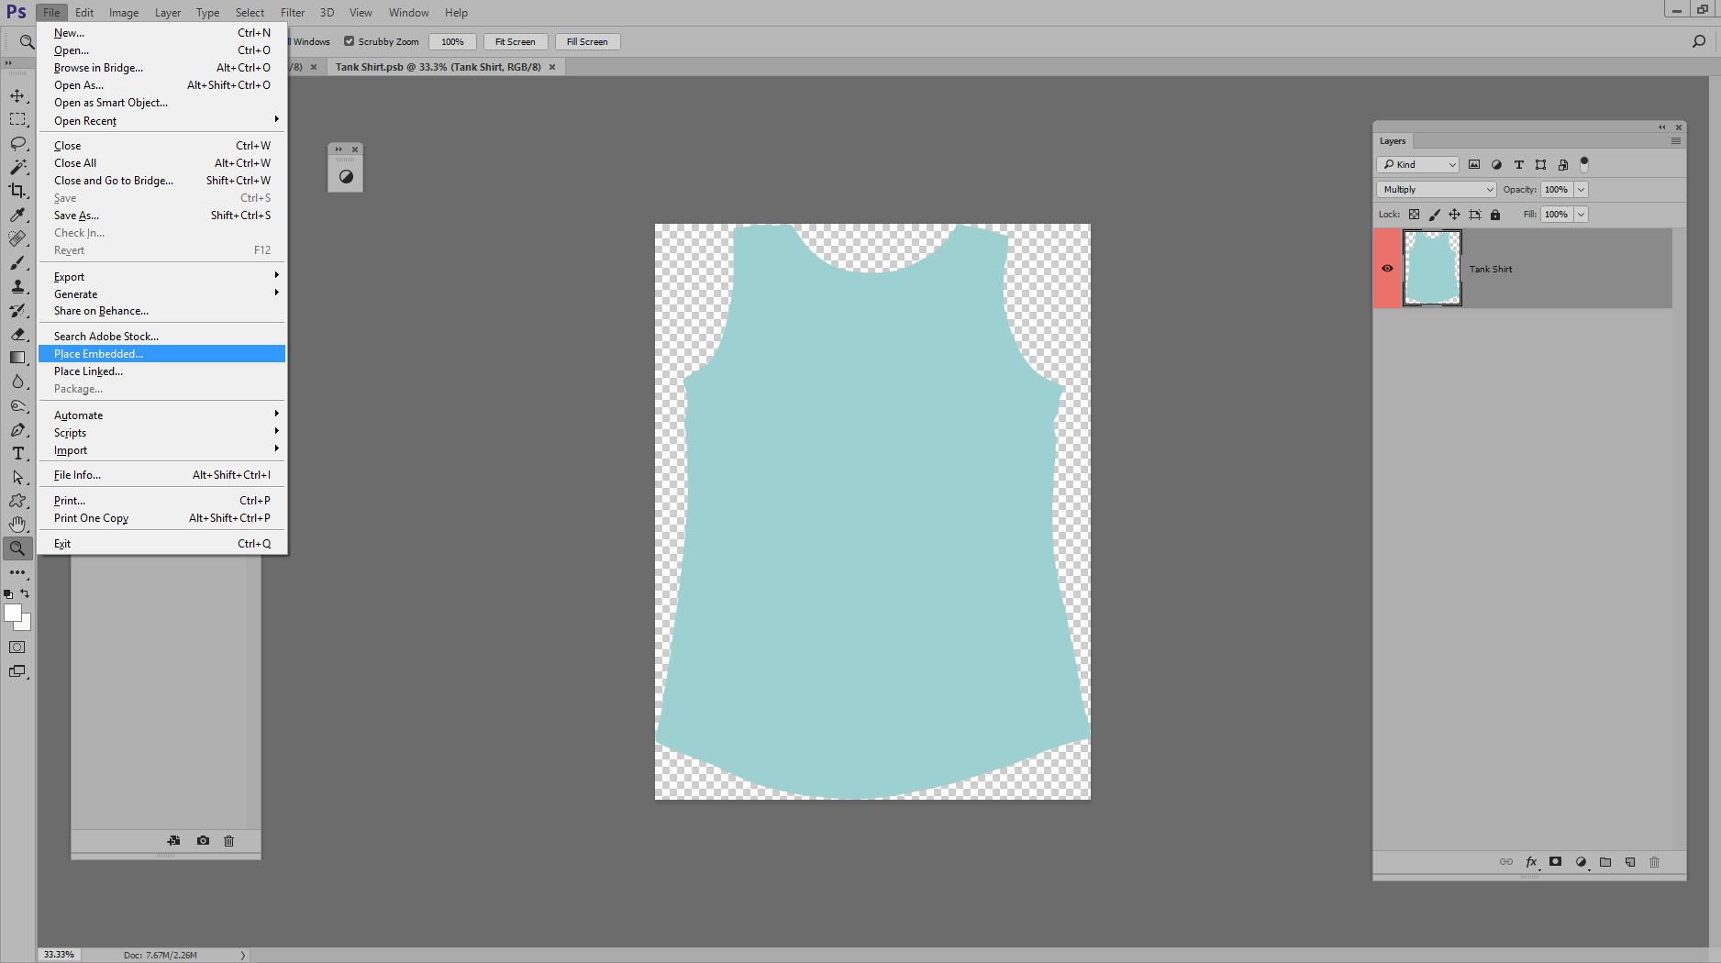The image size is (1721, 963).
Task: Toggle visibility of the Tank Shirt layer
Action: click(x=1387, y=268)
